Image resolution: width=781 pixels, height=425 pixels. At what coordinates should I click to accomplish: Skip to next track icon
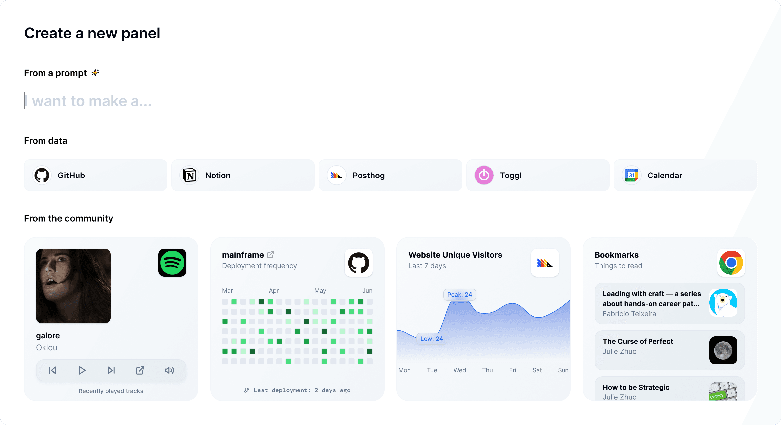point(111,370)
